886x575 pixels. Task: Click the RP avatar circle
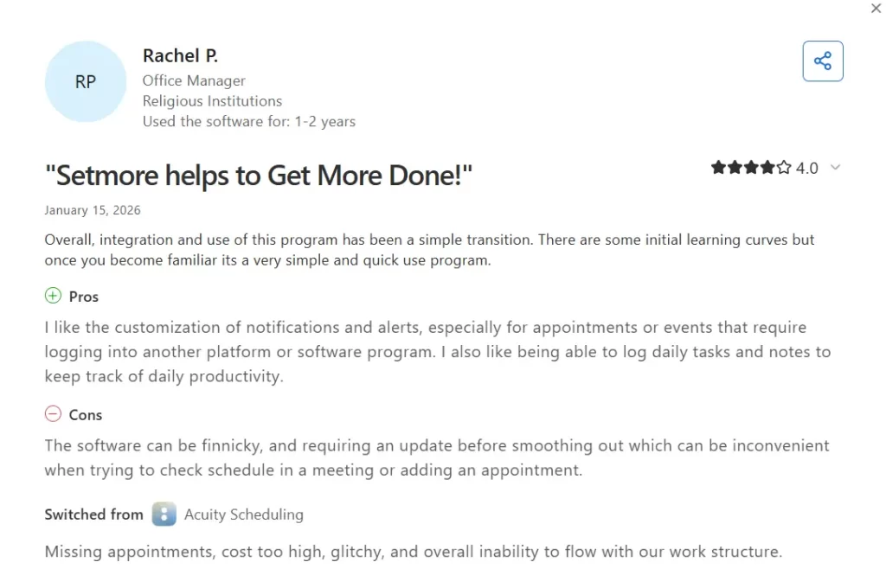(x=85, y=81)
